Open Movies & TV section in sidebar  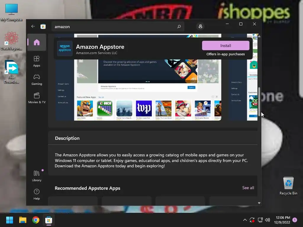pos(37,98)
